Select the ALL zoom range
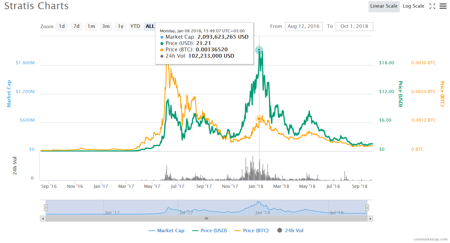The height and width of the screenshot is (243, 450). [150, 27]
